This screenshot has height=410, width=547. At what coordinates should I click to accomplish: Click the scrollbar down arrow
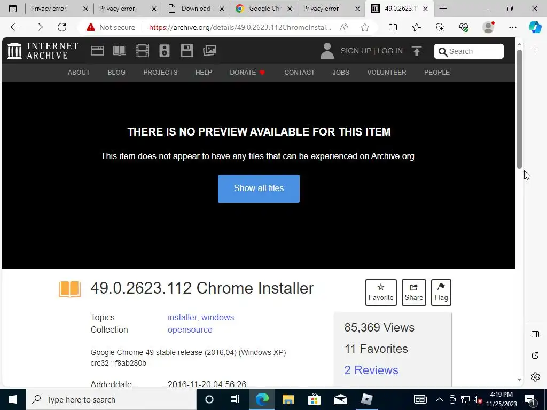[x=519, y=380]
